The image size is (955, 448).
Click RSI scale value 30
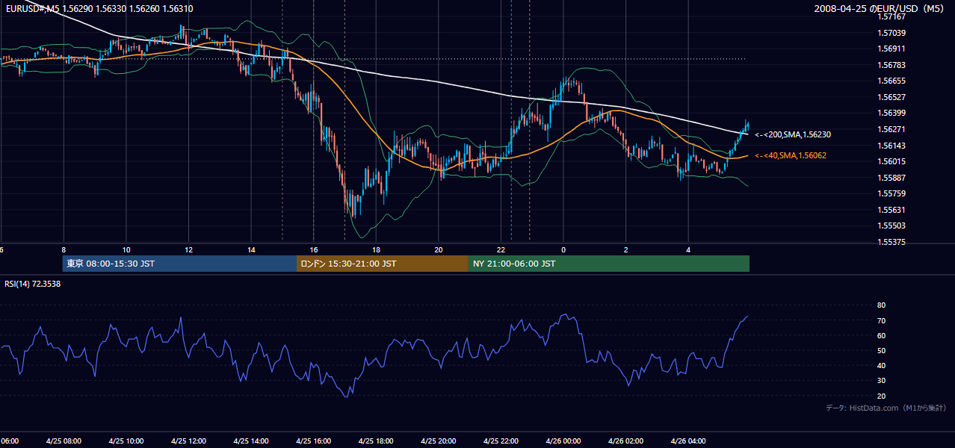(x=882, y=381)
